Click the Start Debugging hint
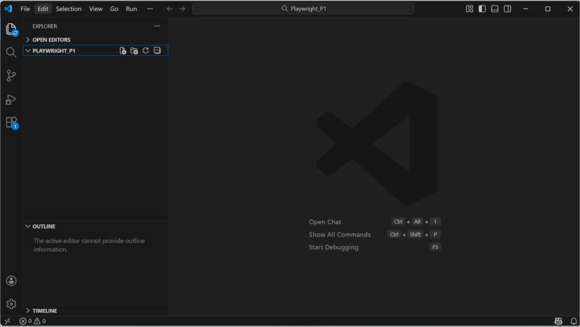 pyautogui.click(x=375, y=247)
